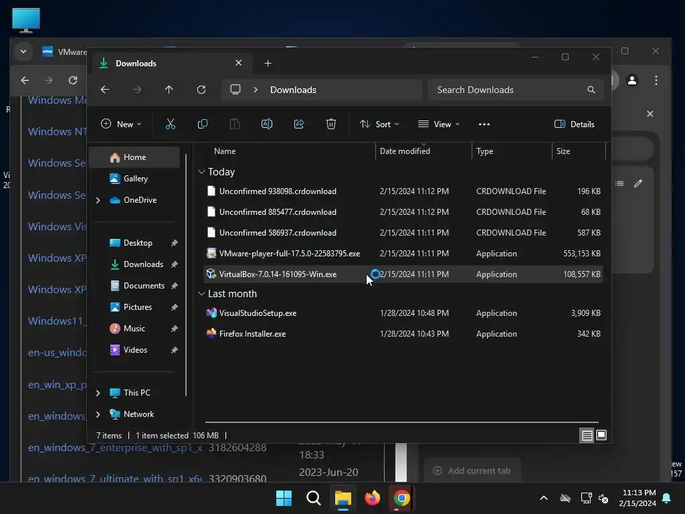The image size is (685, 514).
Task: Click the search magnifier in Search Downloads
Action: pyautogui.click(x=591, y=90)
